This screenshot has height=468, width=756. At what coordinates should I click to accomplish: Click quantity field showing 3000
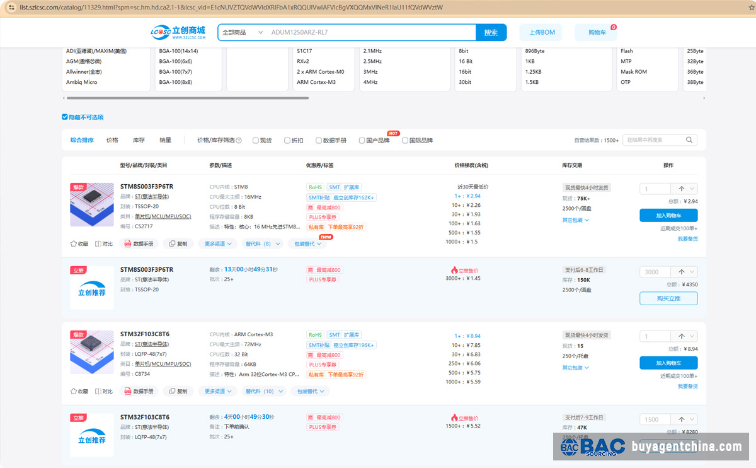[x=656, y=272]
